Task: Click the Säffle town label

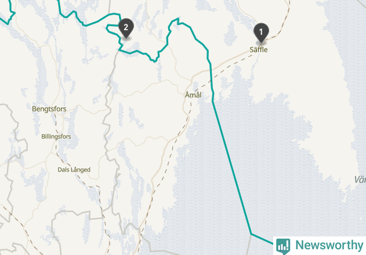Action: pos(259,50)
